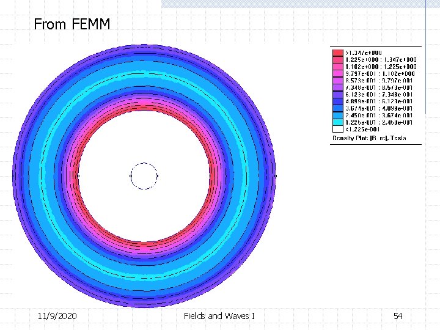Click the cyan swatch beside 1.225e-001 : 2.450e-001
The width and height of the screenshot is (440, 330).
click(x=338, y=122)
